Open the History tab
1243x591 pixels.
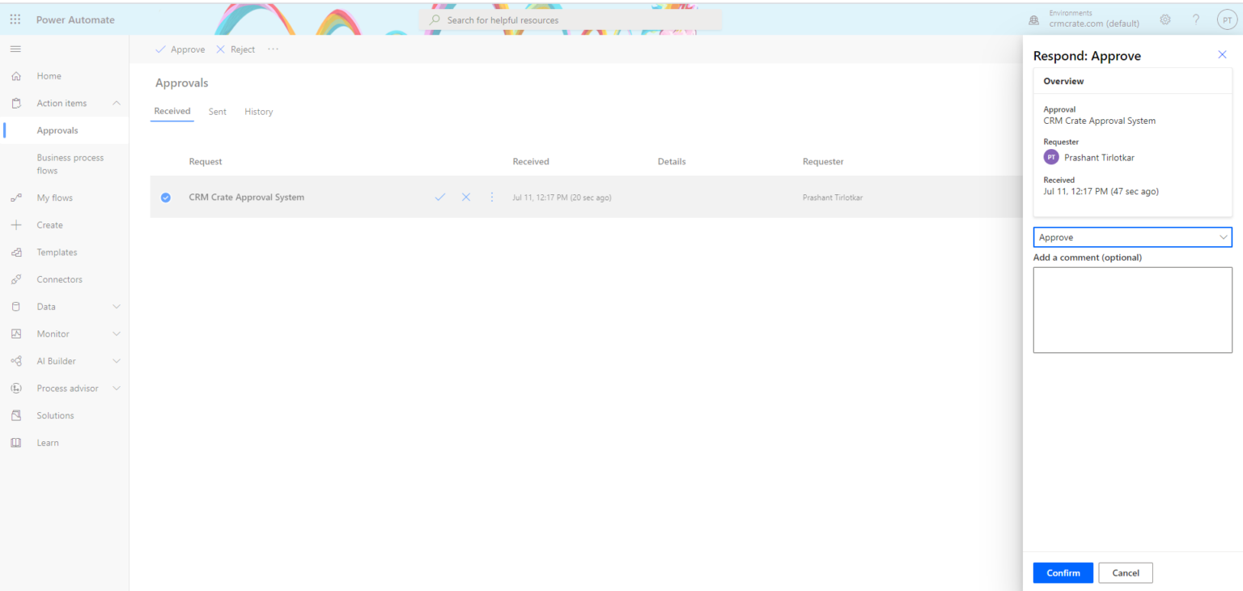(x=258, y=111)
